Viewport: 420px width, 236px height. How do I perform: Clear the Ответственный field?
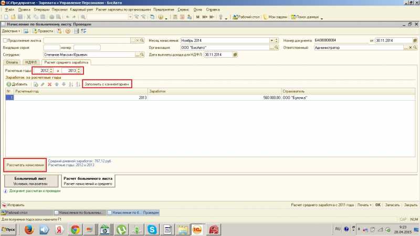[411, 48]
